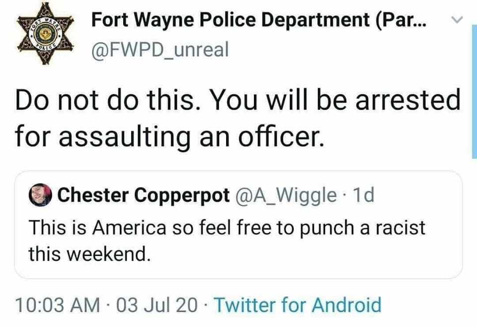Click the Fort Wayne Police badge avatar

click(43, 34)
